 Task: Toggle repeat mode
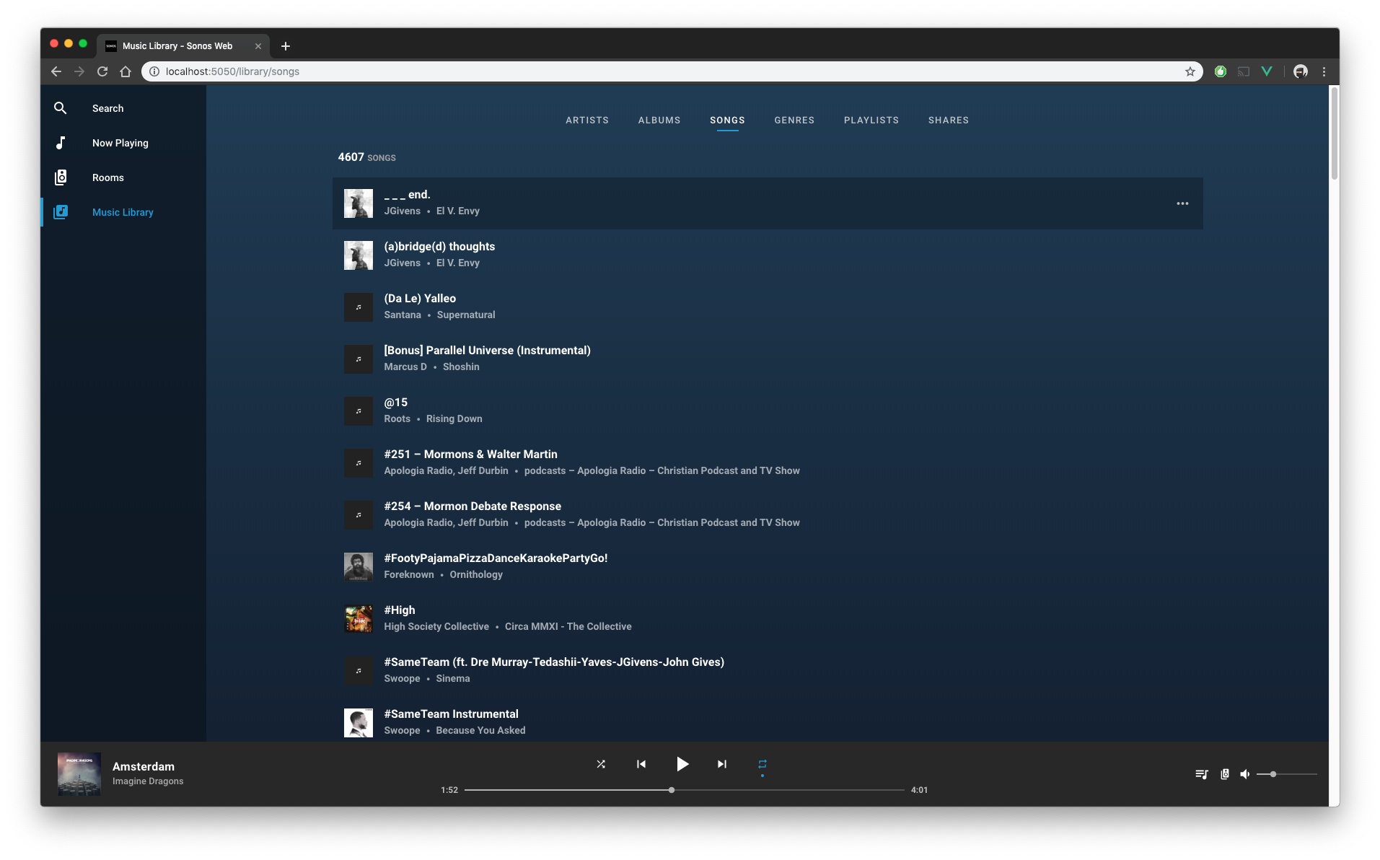(762, 764)
